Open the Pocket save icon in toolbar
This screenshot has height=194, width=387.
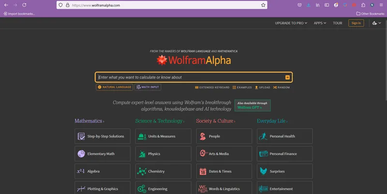click(299, 5)
